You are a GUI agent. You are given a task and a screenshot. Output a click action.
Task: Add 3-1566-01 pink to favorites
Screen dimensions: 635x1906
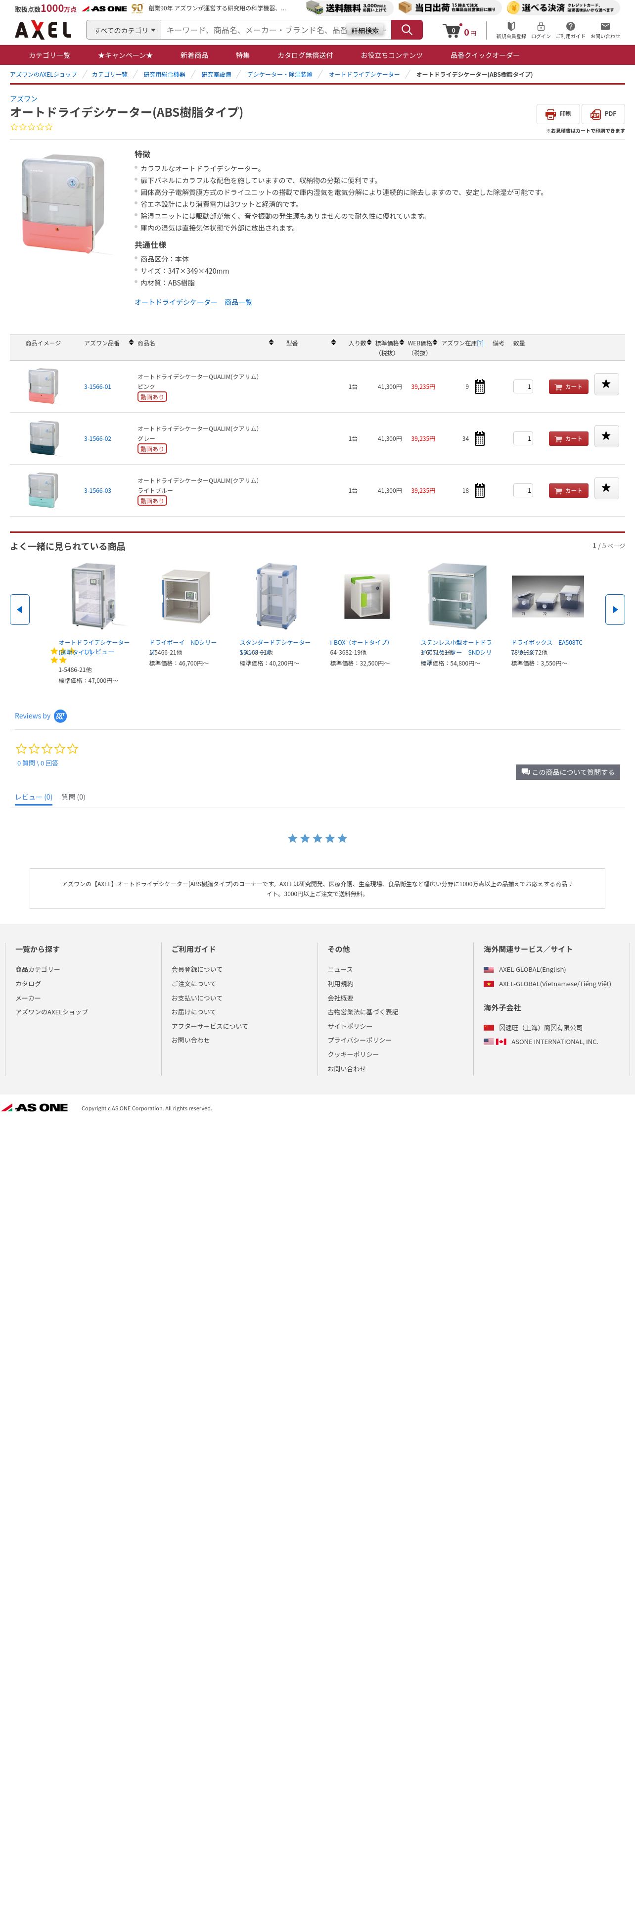coord(606,384)
